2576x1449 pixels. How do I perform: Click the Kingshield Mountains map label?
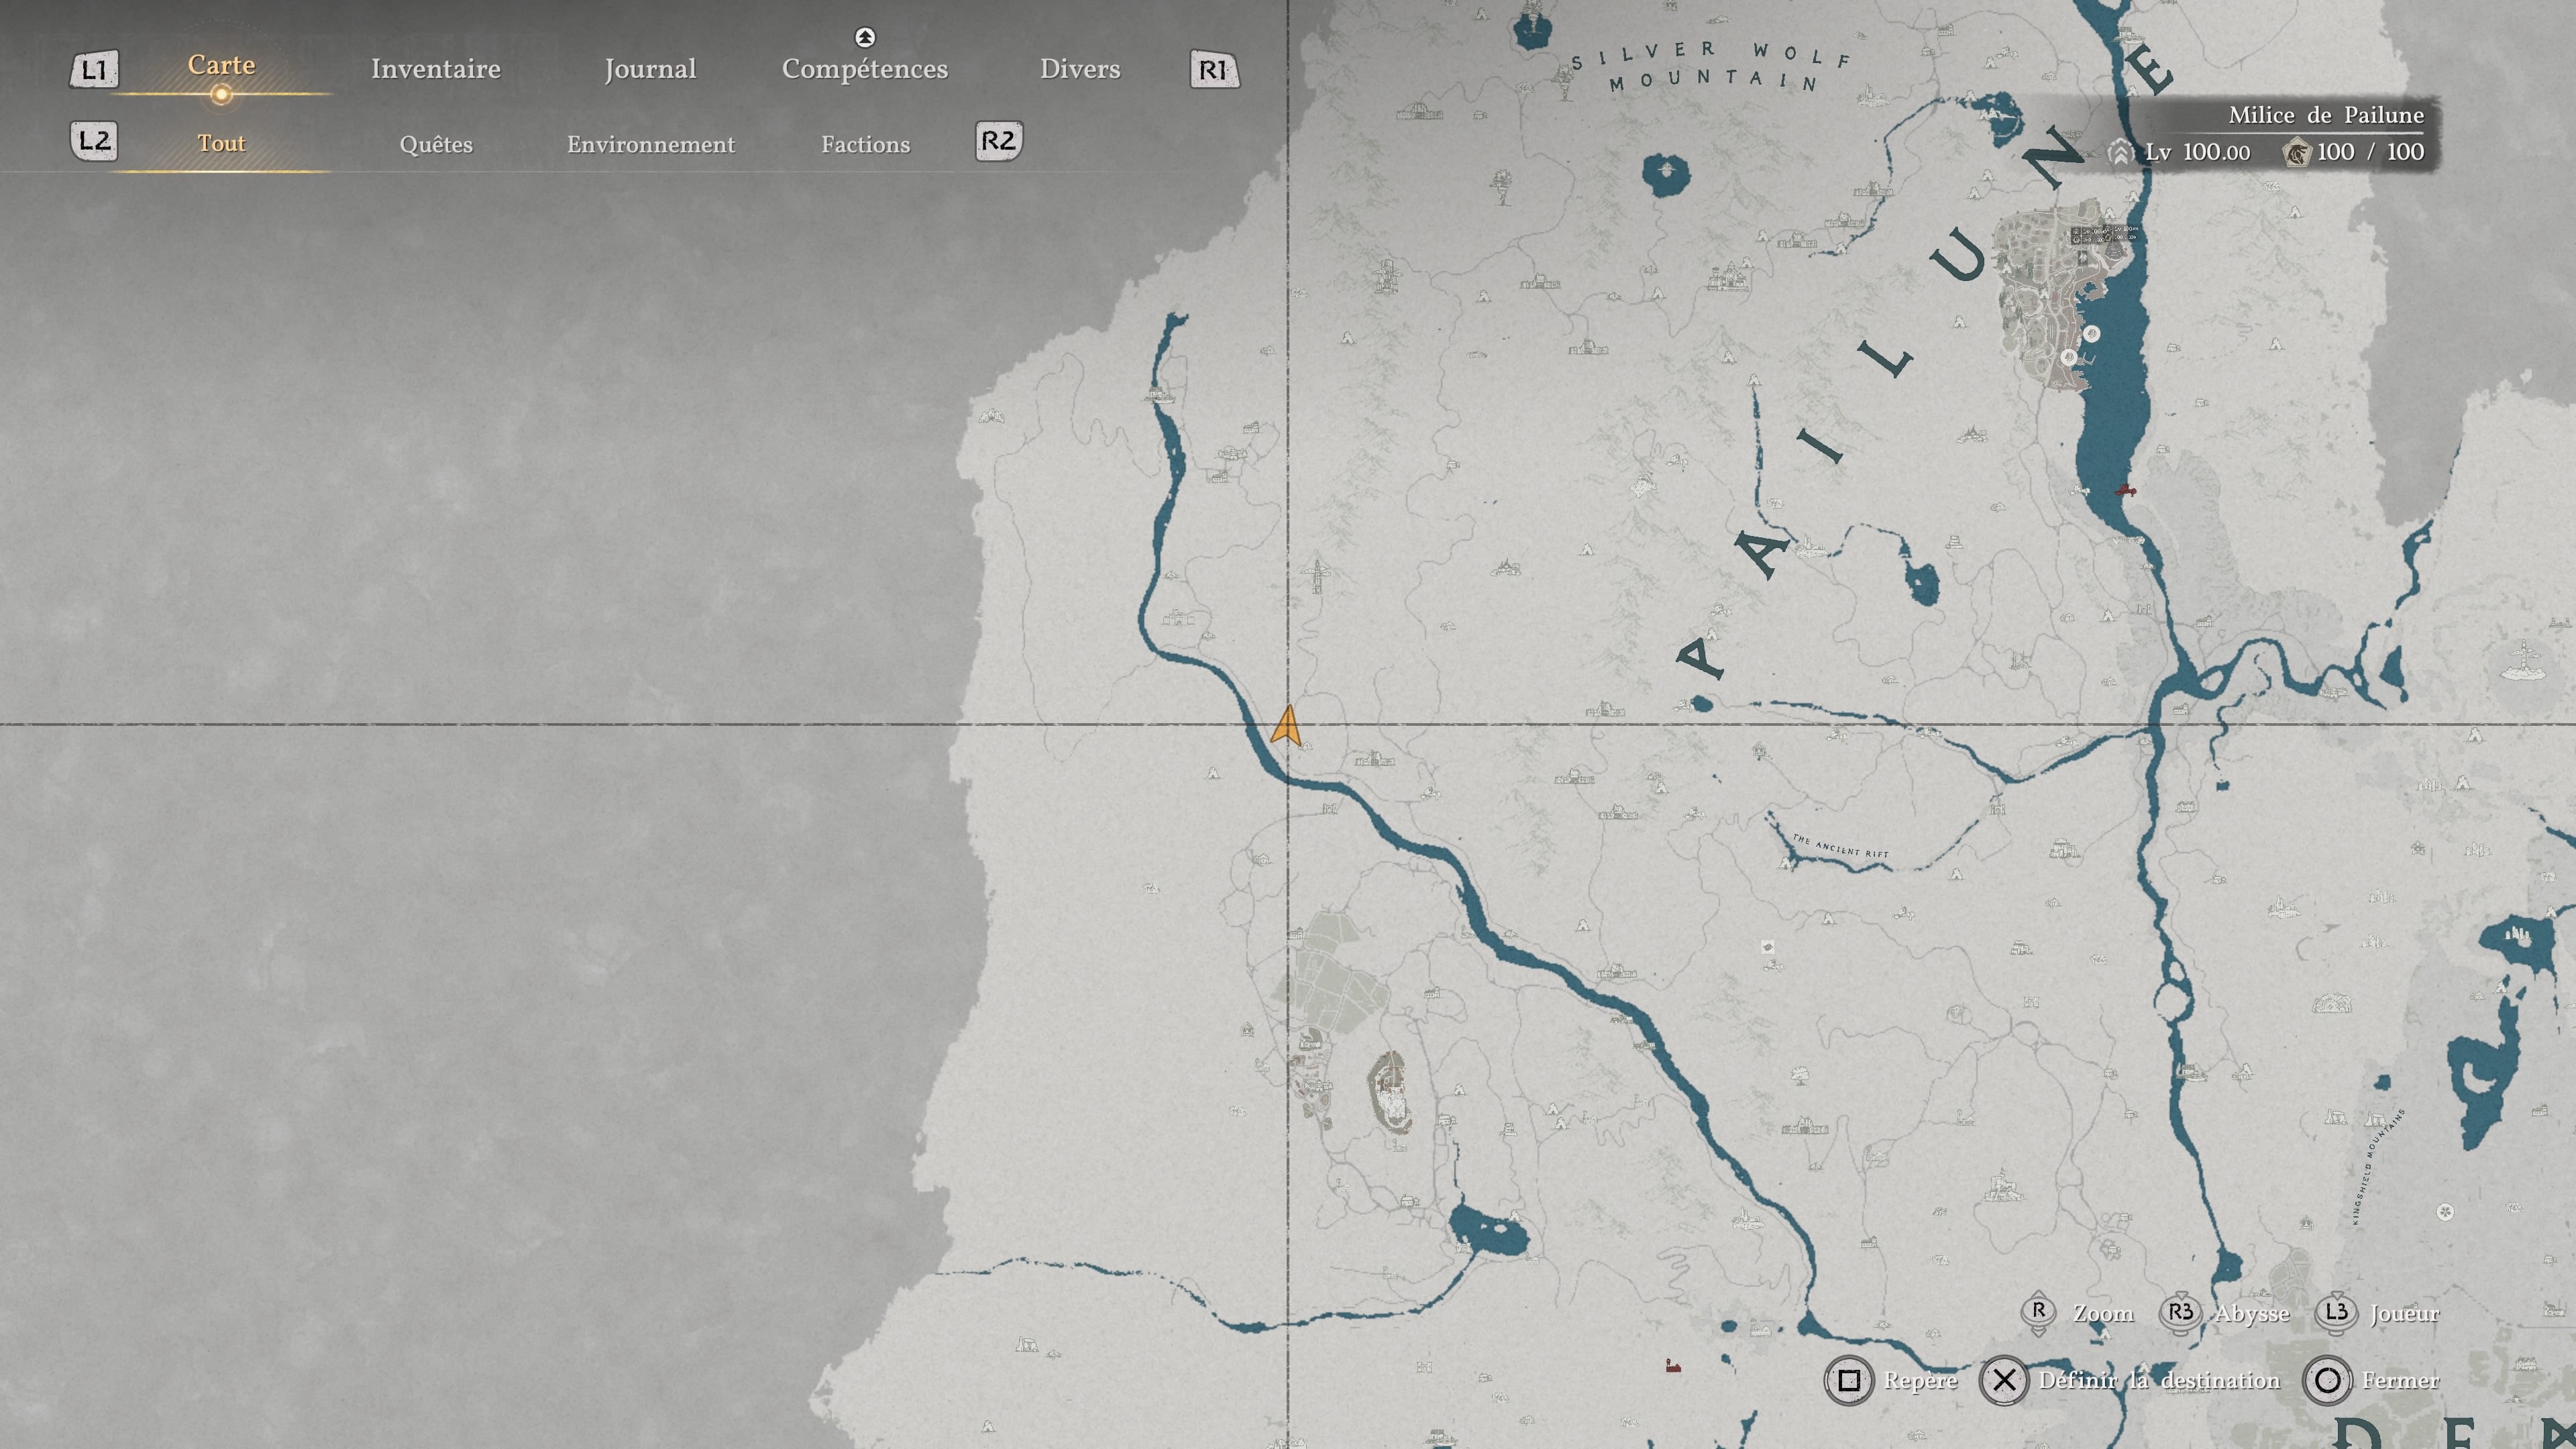click(2378, 1166)
